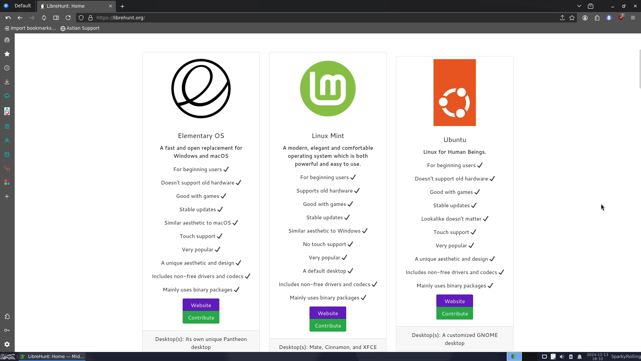
Task: Open the hamburger application menu
Action: point(633,18)
